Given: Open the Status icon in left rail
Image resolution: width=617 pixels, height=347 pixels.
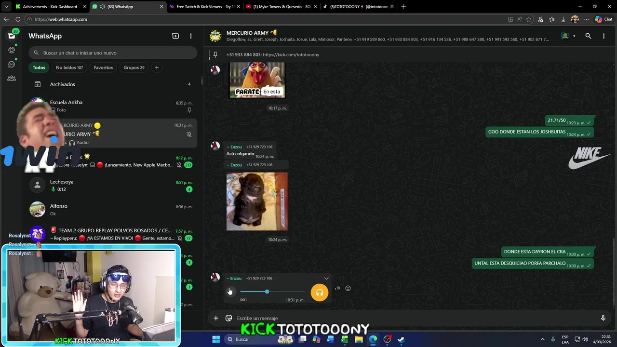Looking at the screenshot, I should [x=12, y=50].
